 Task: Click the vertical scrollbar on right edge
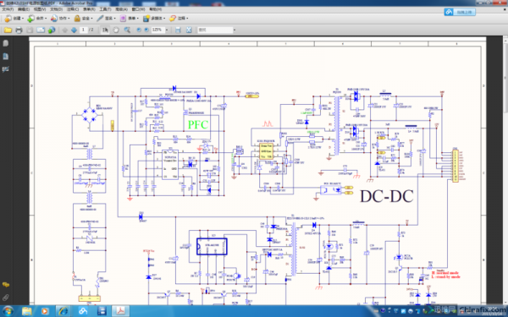505,170
